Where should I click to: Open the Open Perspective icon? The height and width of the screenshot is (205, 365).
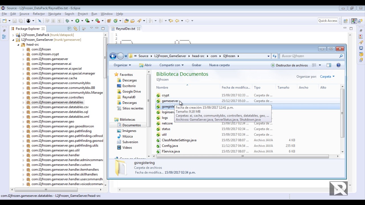point(346,21)
